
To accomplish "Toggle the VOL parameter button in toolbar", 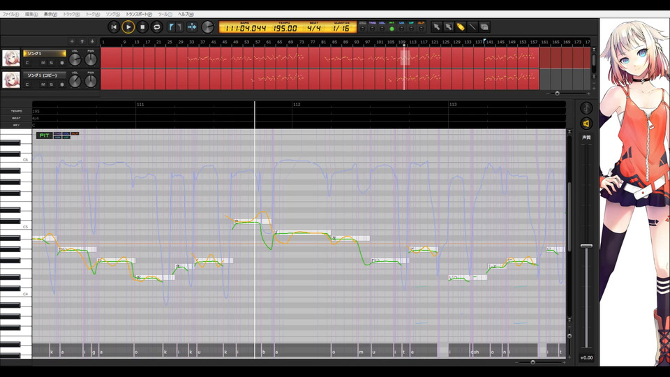I will (x=382, y=27).
